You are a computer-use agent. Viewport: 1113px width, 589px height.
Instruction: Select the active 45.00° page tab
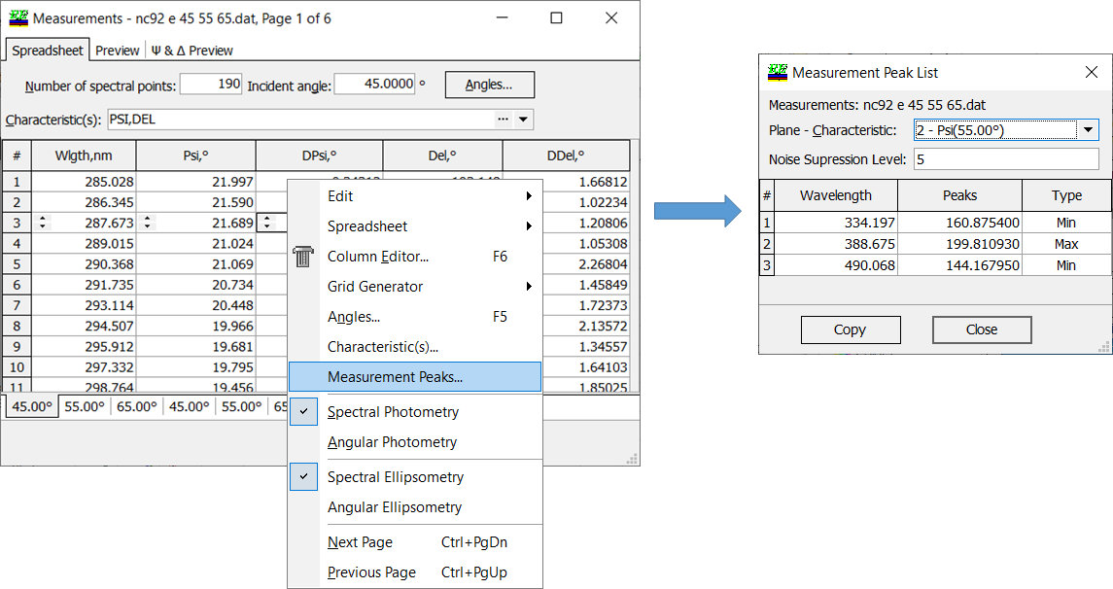point(33,406)
